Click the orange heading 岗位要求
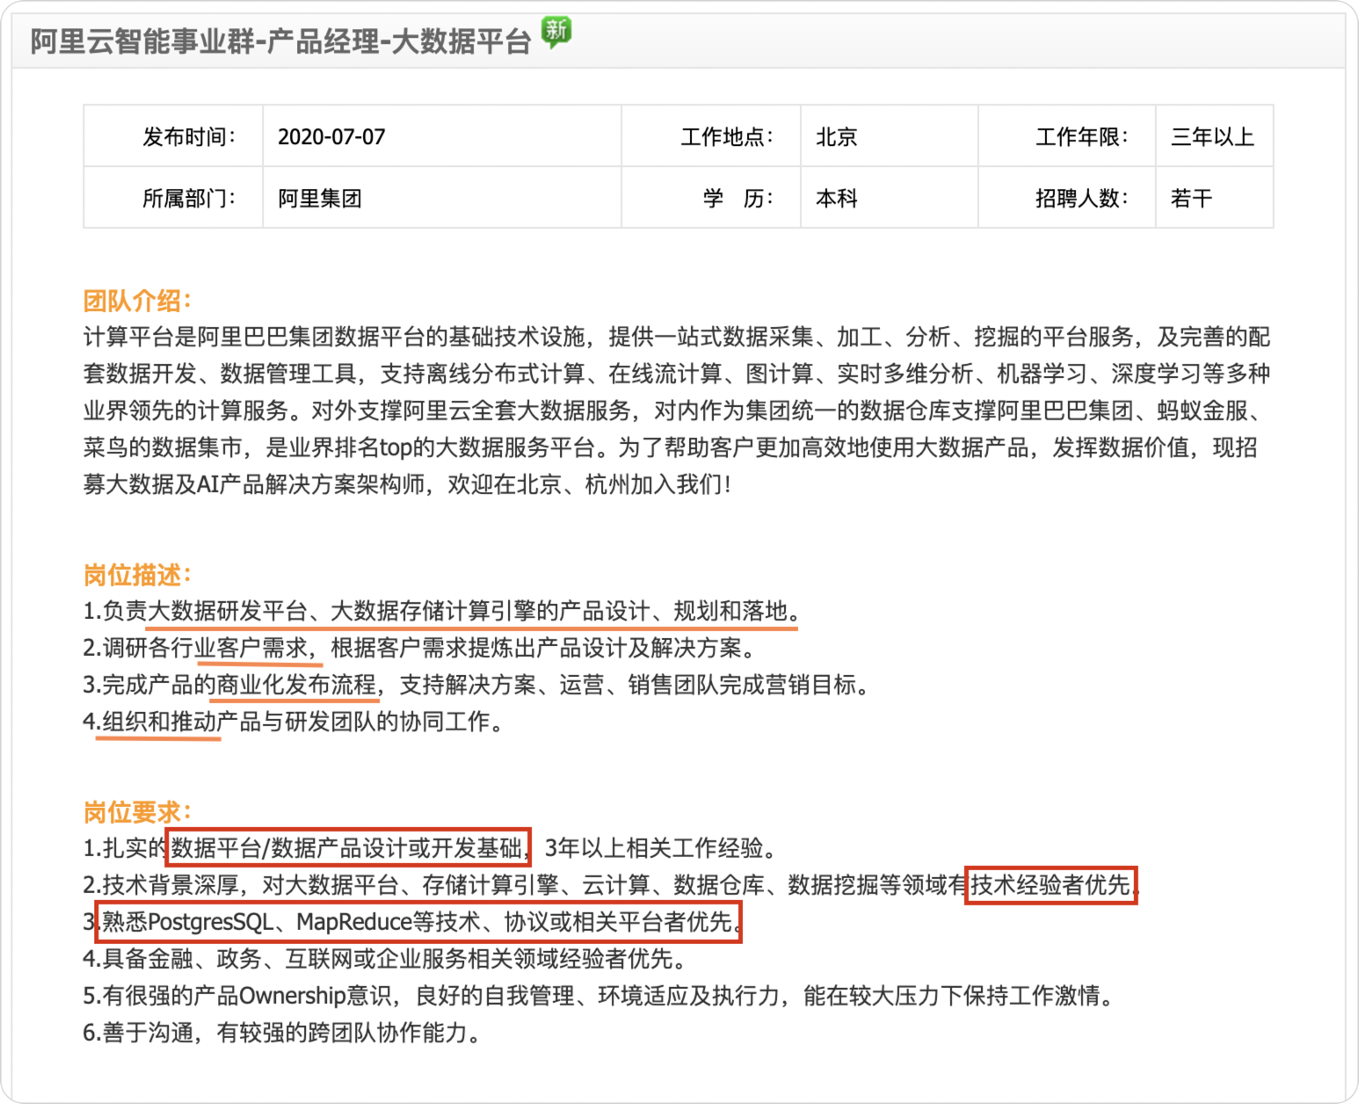 (137, 812)
